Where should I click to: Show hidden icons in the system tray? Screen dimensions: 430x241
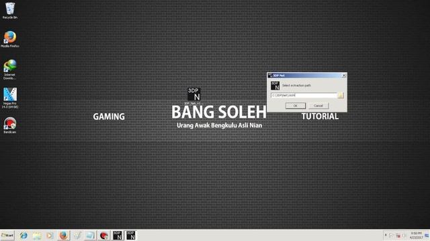[386, 235]
